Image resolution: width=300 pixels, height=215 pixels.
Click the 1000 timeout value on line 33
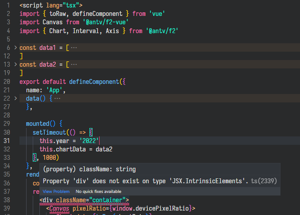(50, 158)
